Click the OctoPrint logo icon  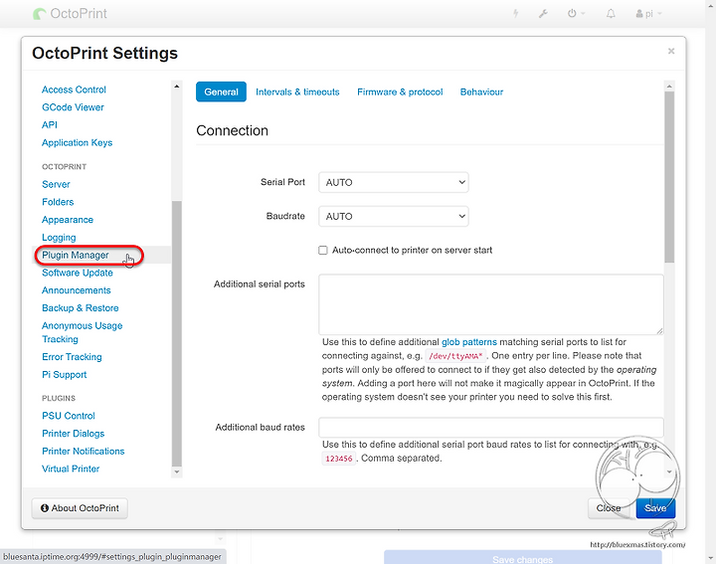tap(39, 14)
